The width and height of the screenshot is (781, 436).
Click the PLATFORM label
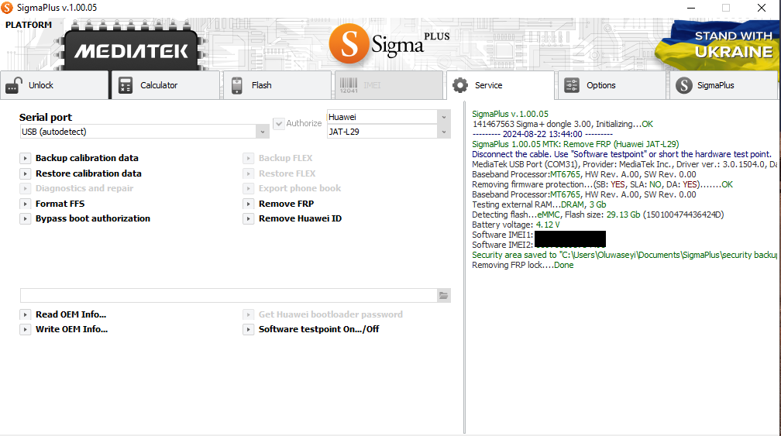tap(29, 25)
